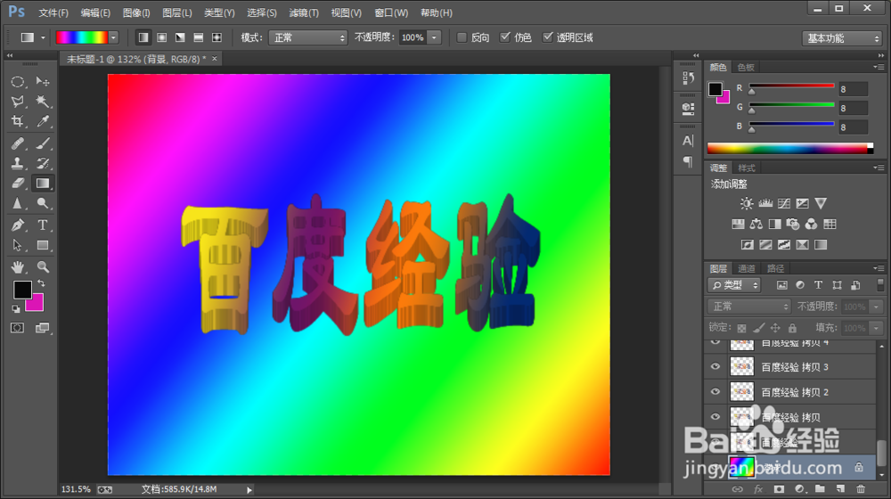Select the Magic Wand tool
The height and width of the screenshot is (499, 891).
point(43,102)
